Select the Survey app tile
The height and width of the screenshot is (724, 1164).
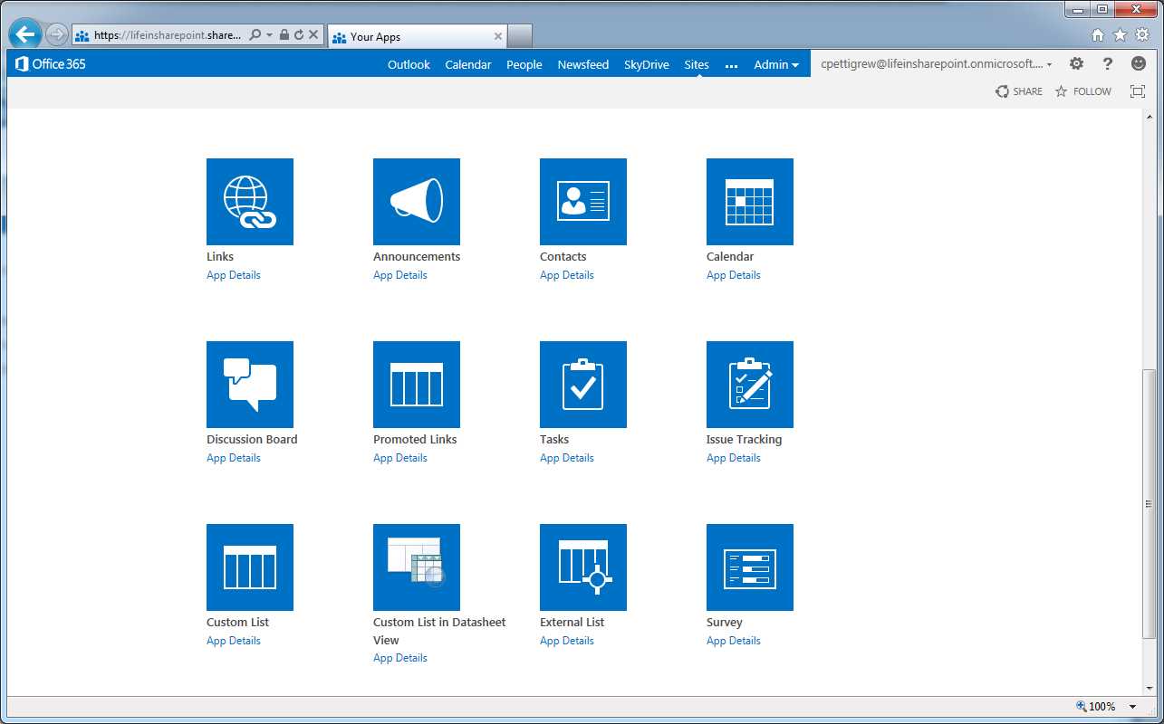tap(749, 567)
